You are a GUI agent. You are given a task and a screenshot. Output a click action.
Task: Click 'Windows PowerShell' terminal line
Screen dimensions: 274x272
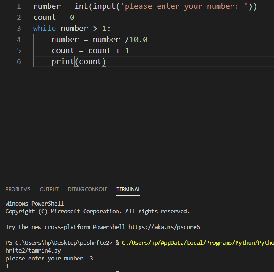[x=35, y=204]
